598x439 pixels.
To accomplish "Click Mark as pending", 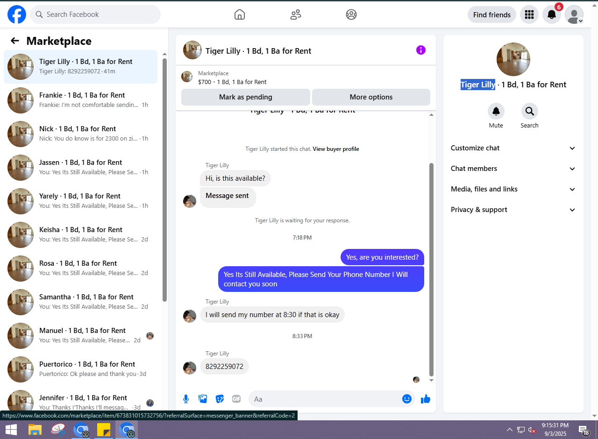I will (x=246, y=97).
